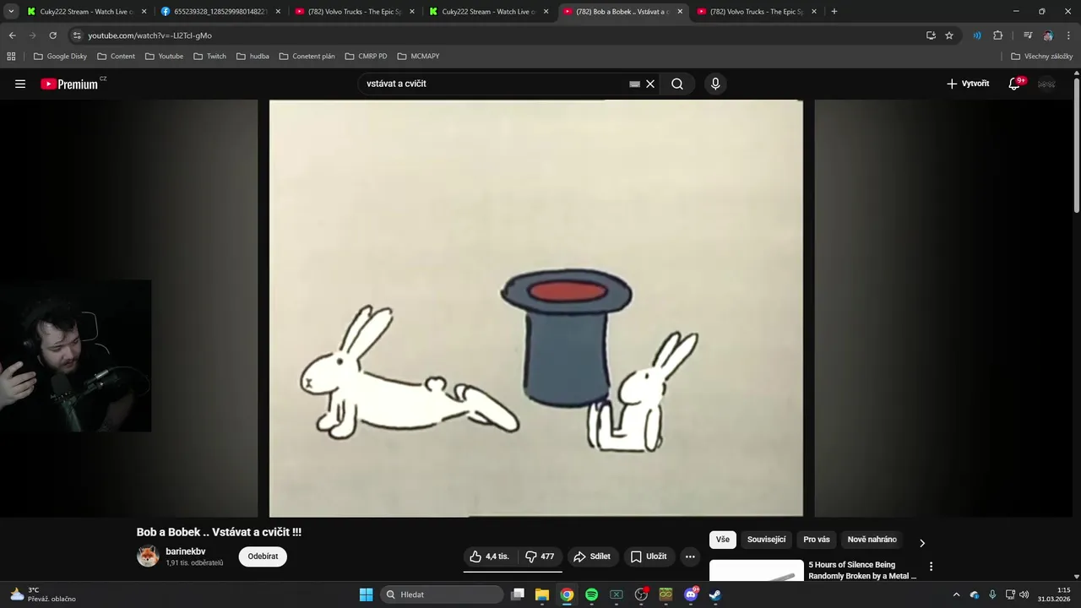Open the barinekbv channel name link
This screenshot has width=1081, height=608.
click(x=186, y=551)
